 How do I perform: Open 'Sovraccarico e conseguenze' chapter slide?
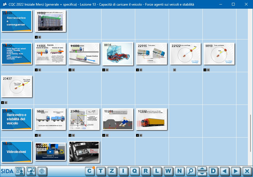click(17, 21)
